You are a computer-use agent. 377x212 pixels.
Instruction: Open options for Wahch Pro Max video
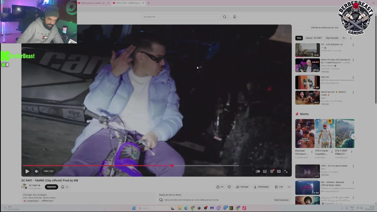[353, 60]
